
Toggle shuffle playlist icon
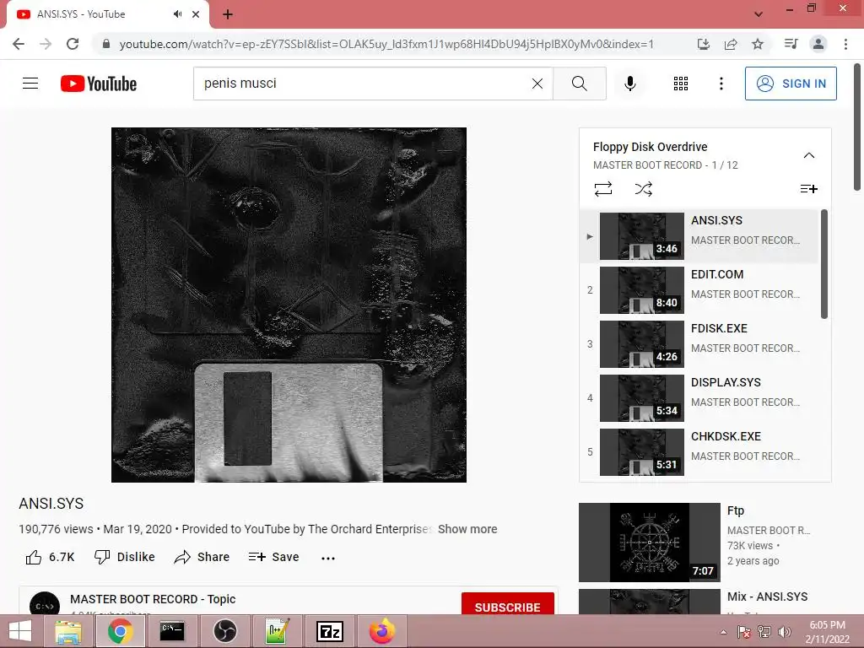643,189
